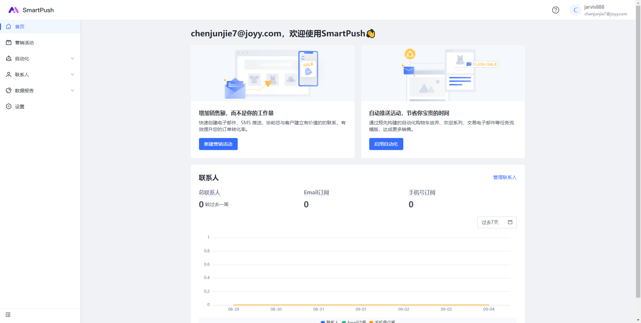Click the 启用自动化 button
The image size is (641, 323).
tap(386, 144)
